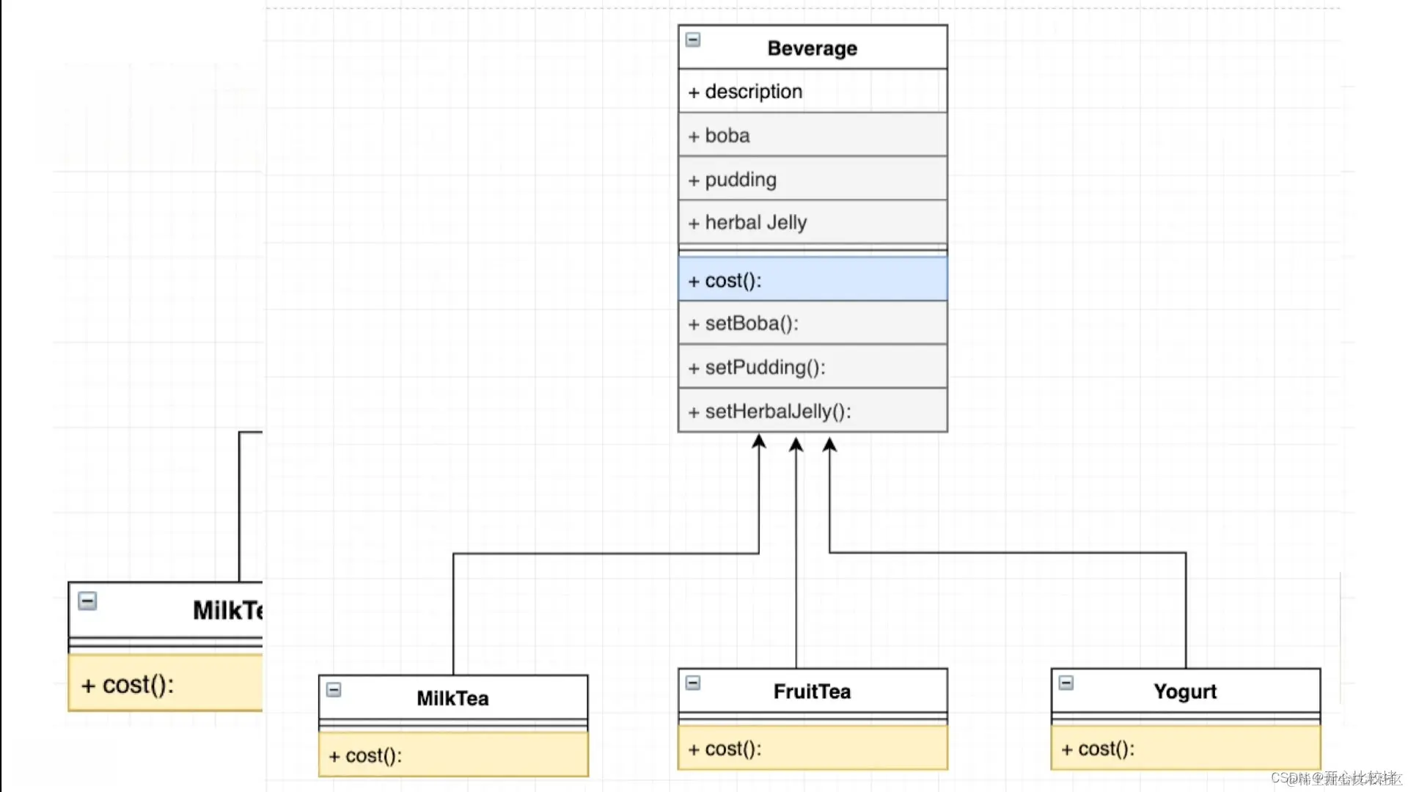Click the arrowhead from Yogurt to Beverage
This screenshot has height=792, width=1408.
tap(829, 444)
